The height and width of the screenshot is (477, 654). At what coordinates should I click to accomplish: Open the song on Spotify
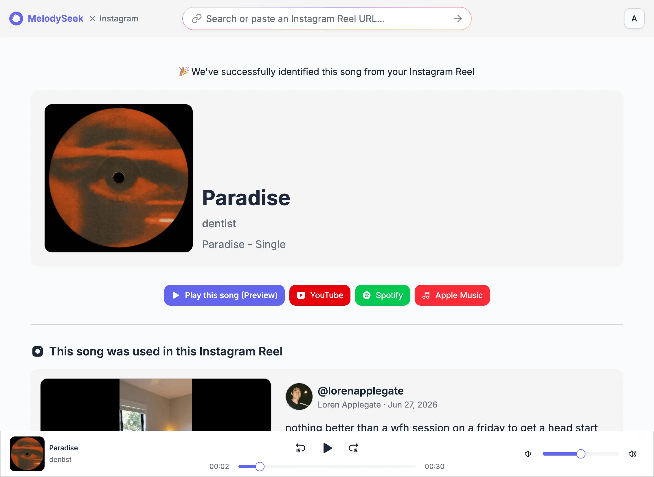pyautogui.click(x=382, y=295)
